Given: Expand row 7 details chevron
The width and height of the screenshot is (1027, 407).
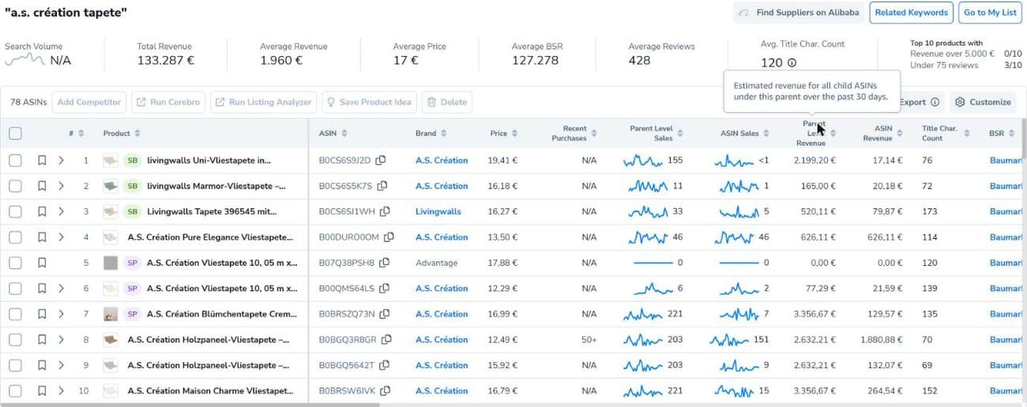Looking at the screenshot, I should tap(61, 314).
